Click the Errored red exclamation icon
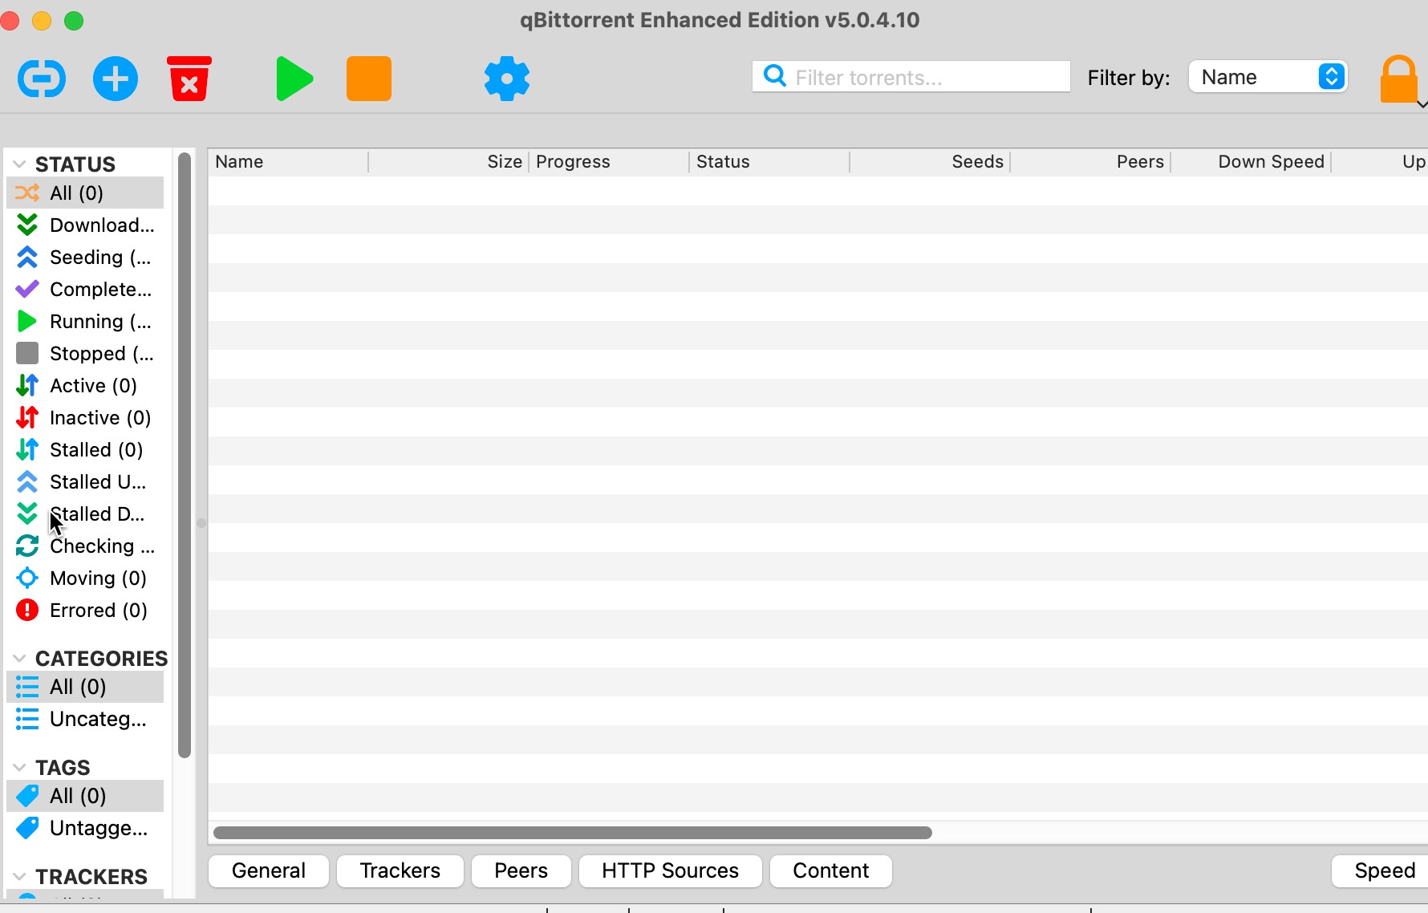The width and height of the screenshot is (1428, 913). [x=27, y=610]
